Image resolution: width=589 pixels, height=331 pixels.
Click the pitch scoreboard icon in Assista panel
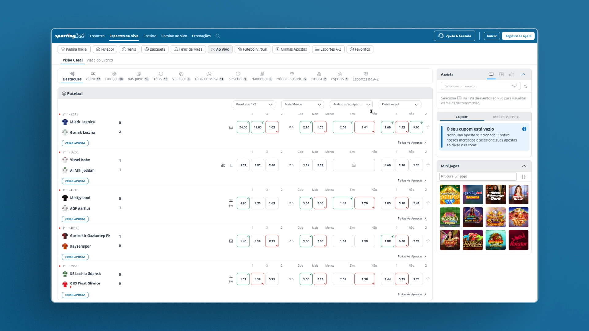(501, 74)
